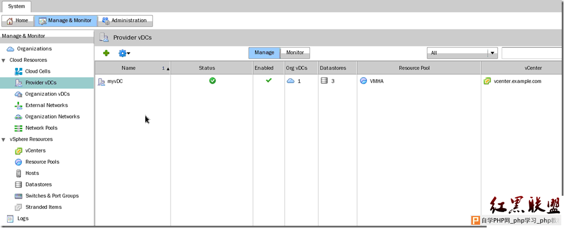Click the Org vDCs cloud icon in myvDC row
564x228 pixels.
[291, 81]
